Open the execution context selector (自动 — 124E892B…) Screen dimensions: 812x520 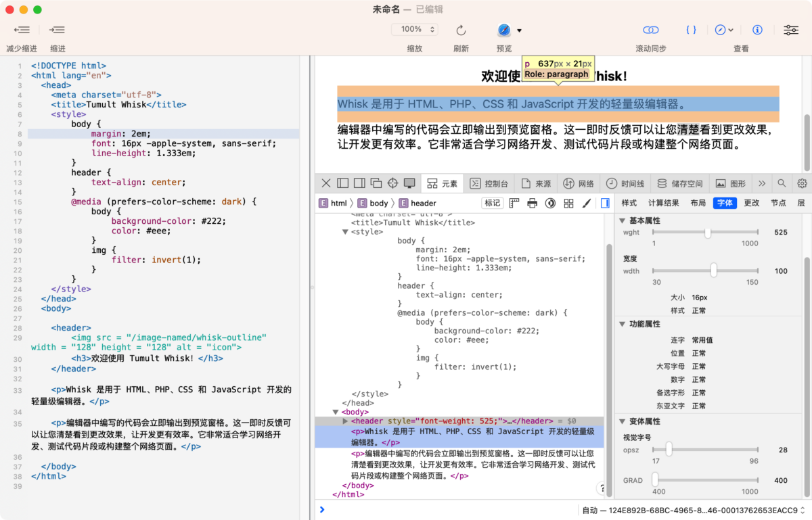tap(695, 511)
